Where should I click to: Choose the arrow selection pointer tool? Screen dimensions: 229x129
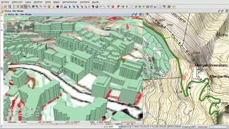click(70, 6)
